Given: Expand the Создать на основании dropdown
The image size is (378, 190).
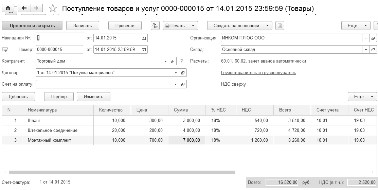Looking at the screenshot, I should [267, 25].
